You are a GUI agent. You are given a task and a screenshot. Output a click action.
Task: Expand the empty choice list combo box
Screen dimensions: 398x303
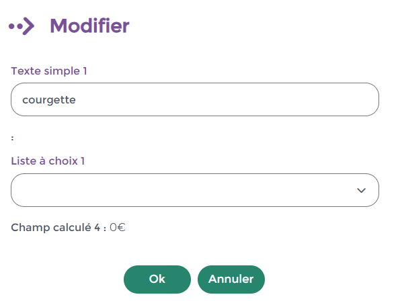click(x=195, y=190)
